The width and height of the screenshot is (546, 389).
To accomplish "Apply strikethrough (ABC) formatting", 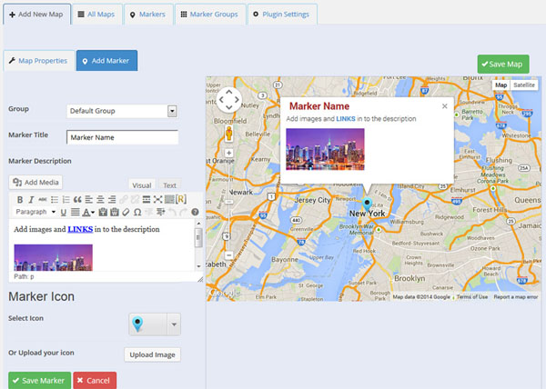I will pyautogui.click(x=43, y=200).
